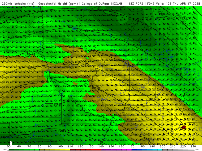Click the 120 tick label on color bar

pyautogui.click(x=81, y=146)
